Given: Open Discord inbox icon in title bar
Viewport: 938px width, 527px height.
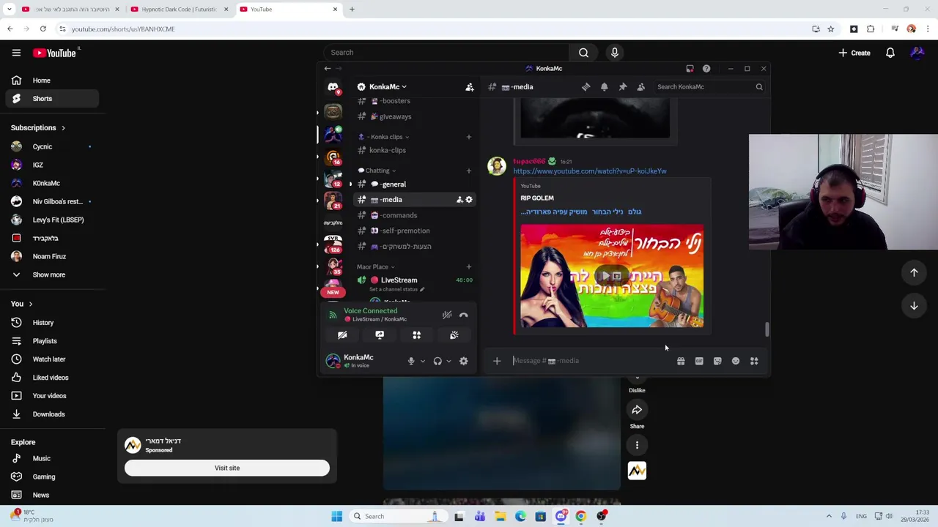Looking at the screenshot, I should [x=690, y=69].
